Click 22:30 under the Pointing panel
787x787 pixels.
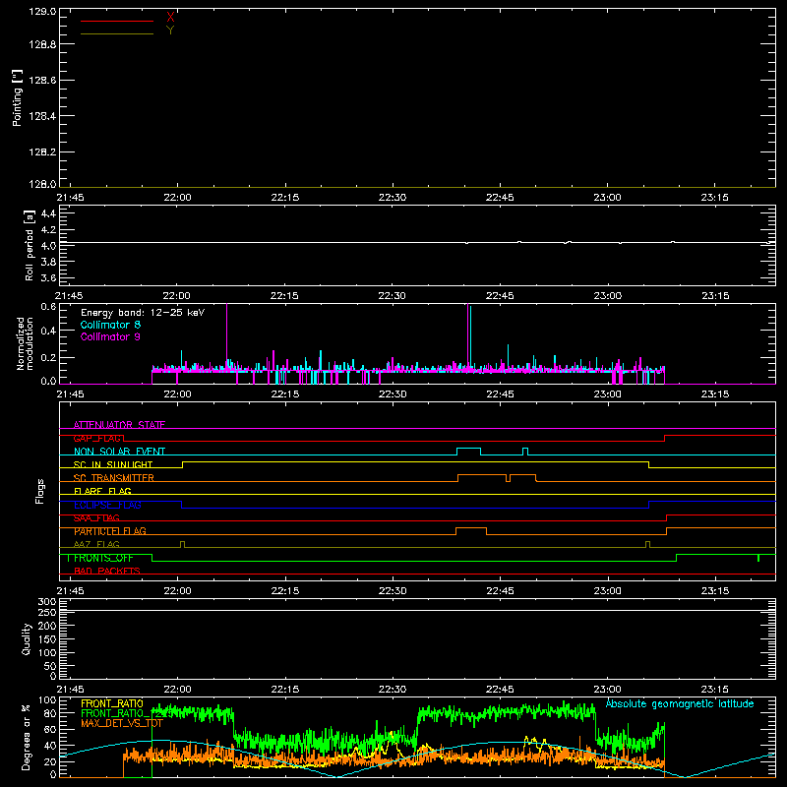(393, 198)
